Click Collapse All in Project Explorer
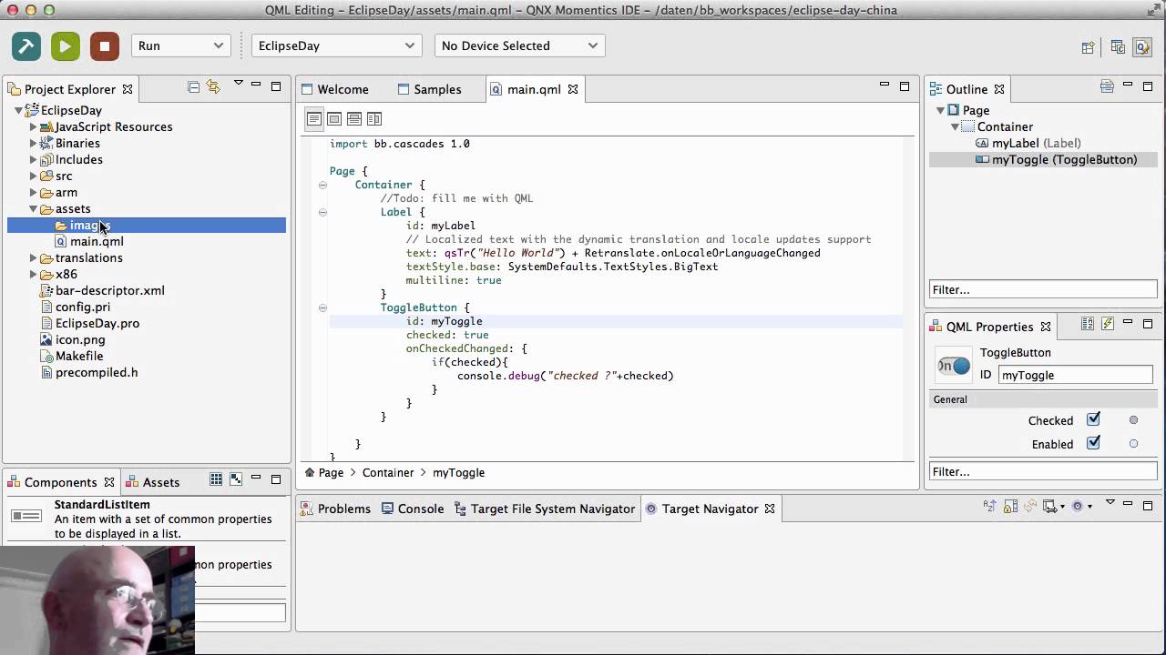Viewport: 1166px width, 655px height. [x=193, y=87]
